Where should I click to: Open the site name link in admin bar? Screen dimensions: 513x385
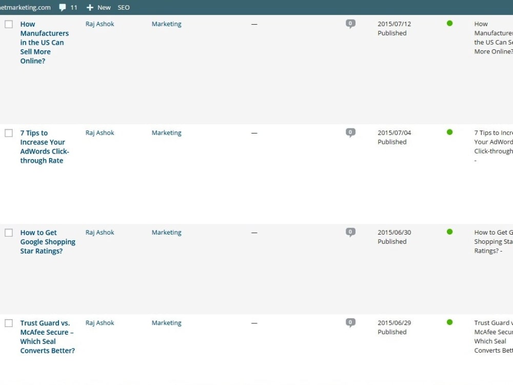(x=25, y=8)
